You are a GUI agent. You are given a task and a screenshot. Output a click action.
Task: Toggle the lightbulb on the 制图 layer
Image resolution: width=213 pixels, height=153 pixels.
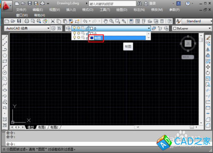pos(75,38)
